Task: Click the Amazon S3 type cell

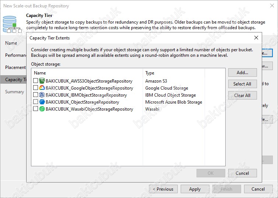Action: [x=156, y=81]
